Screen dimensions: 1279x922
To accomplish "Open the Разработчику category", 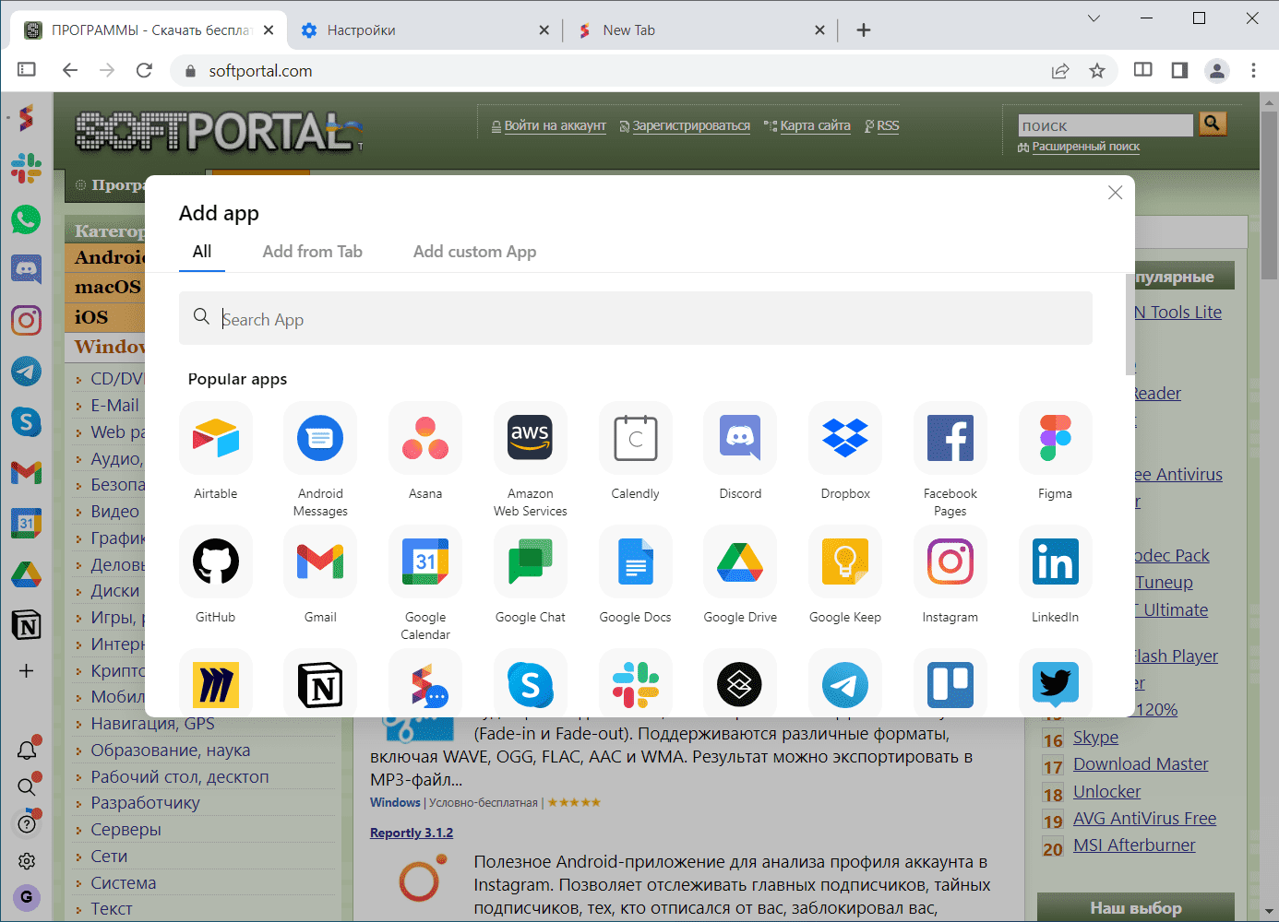I will [x=145, y=803].
